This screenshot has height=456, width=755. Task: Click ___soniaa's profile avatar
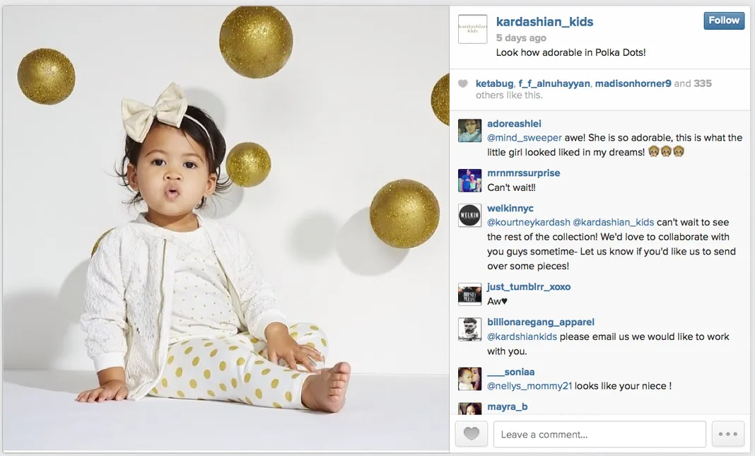point(469,379)
